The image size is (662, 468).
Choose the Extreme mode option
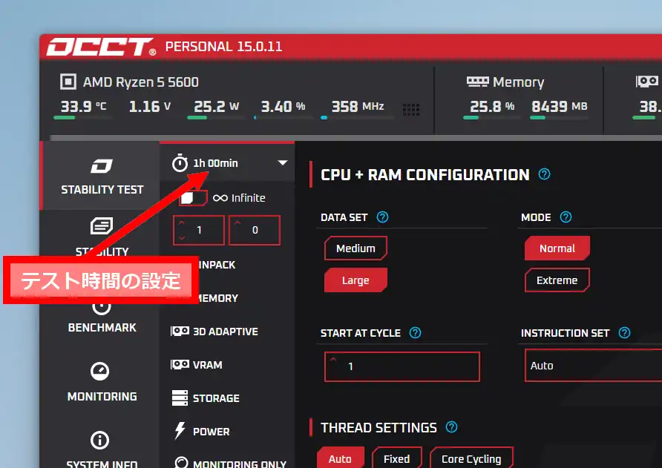click(557, 280)
